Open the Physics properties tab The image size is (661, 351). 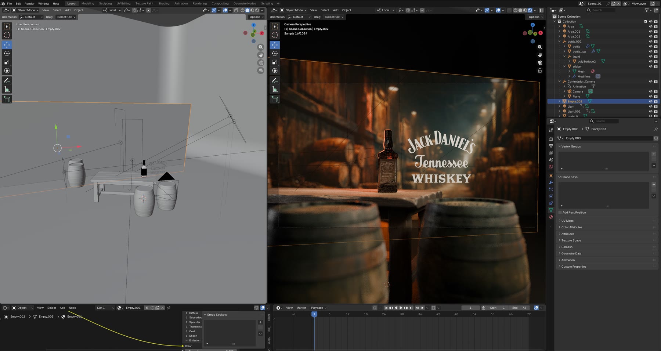[x=551, y=196]
